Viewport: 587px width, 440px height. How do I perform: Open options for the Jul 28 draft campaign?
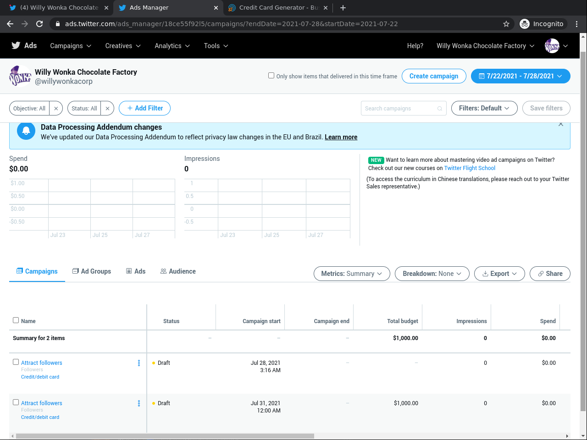(139, 363)
